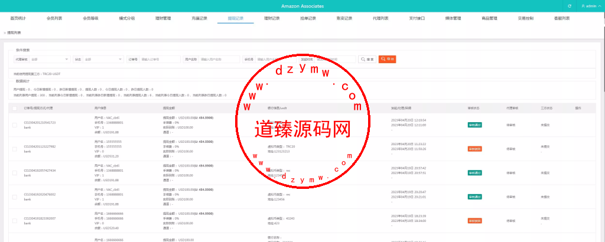This screenshot has width=605, height=242.
Task: Open the 会员列表 menu
Action: [54, 18]
